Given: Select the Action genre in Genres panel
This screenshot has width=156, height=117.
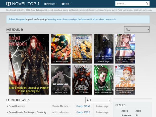Looking at the screenshot, I should tap(125, 111).
